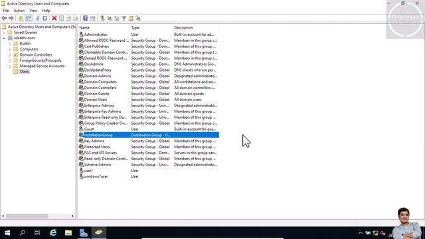This screenshot has height=239, width=425.
Task: Expand the Managed Service Accounts node
Action: click(10, 66)
